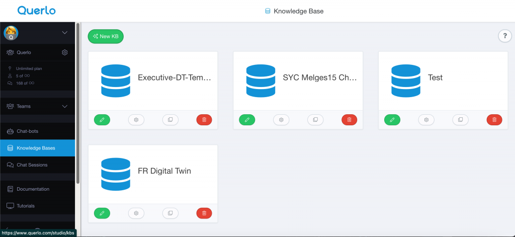Delete the FR Digital Twin KB

pos(204,213)
